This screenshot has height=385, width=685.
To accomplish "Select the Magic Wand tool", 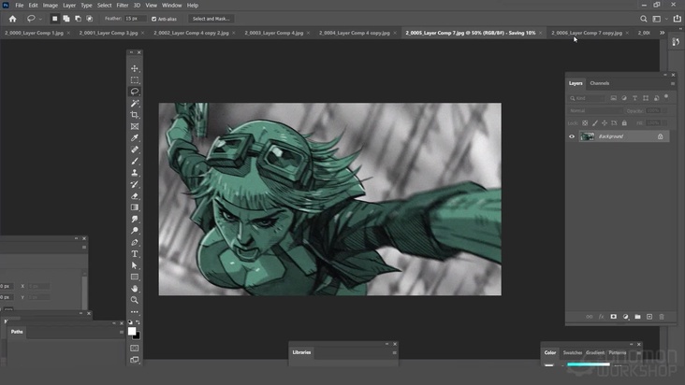I will pos(135,104).
